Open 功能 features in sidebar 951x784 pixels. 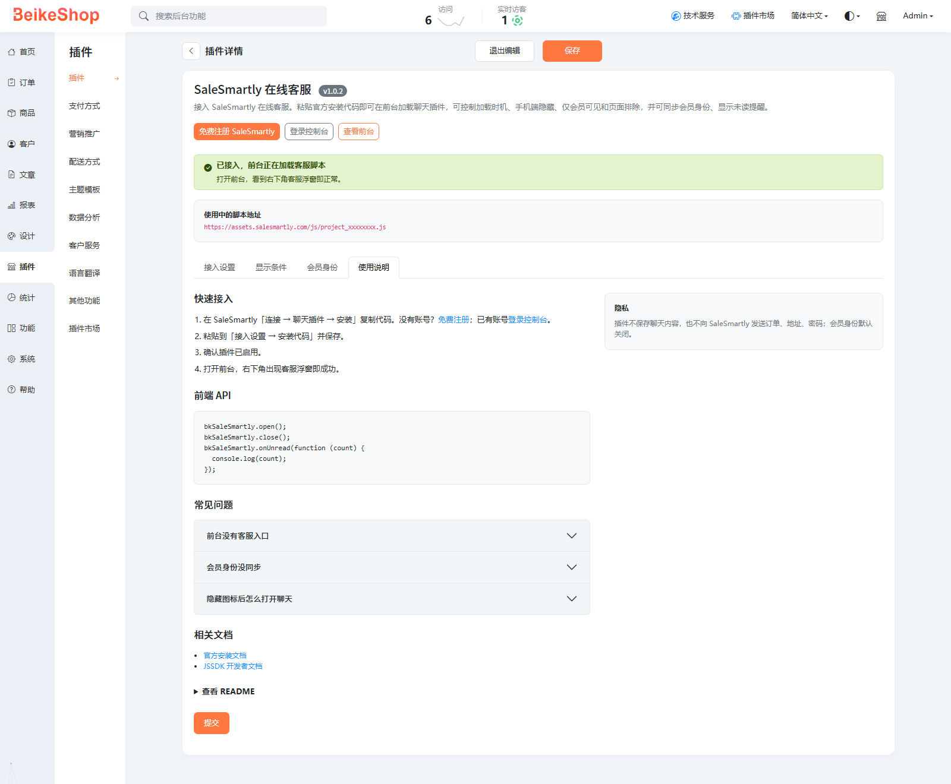pos(21,328)
